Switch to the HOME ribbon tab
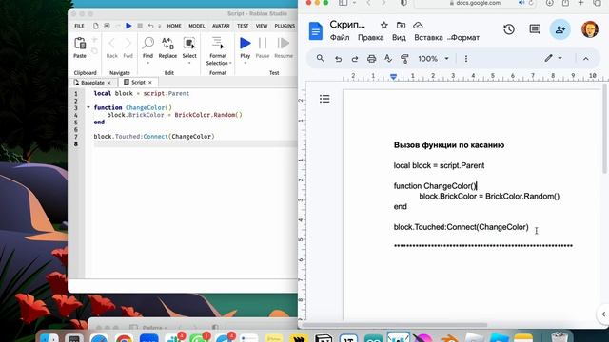609x342 pixels. [x=174, y=26]
